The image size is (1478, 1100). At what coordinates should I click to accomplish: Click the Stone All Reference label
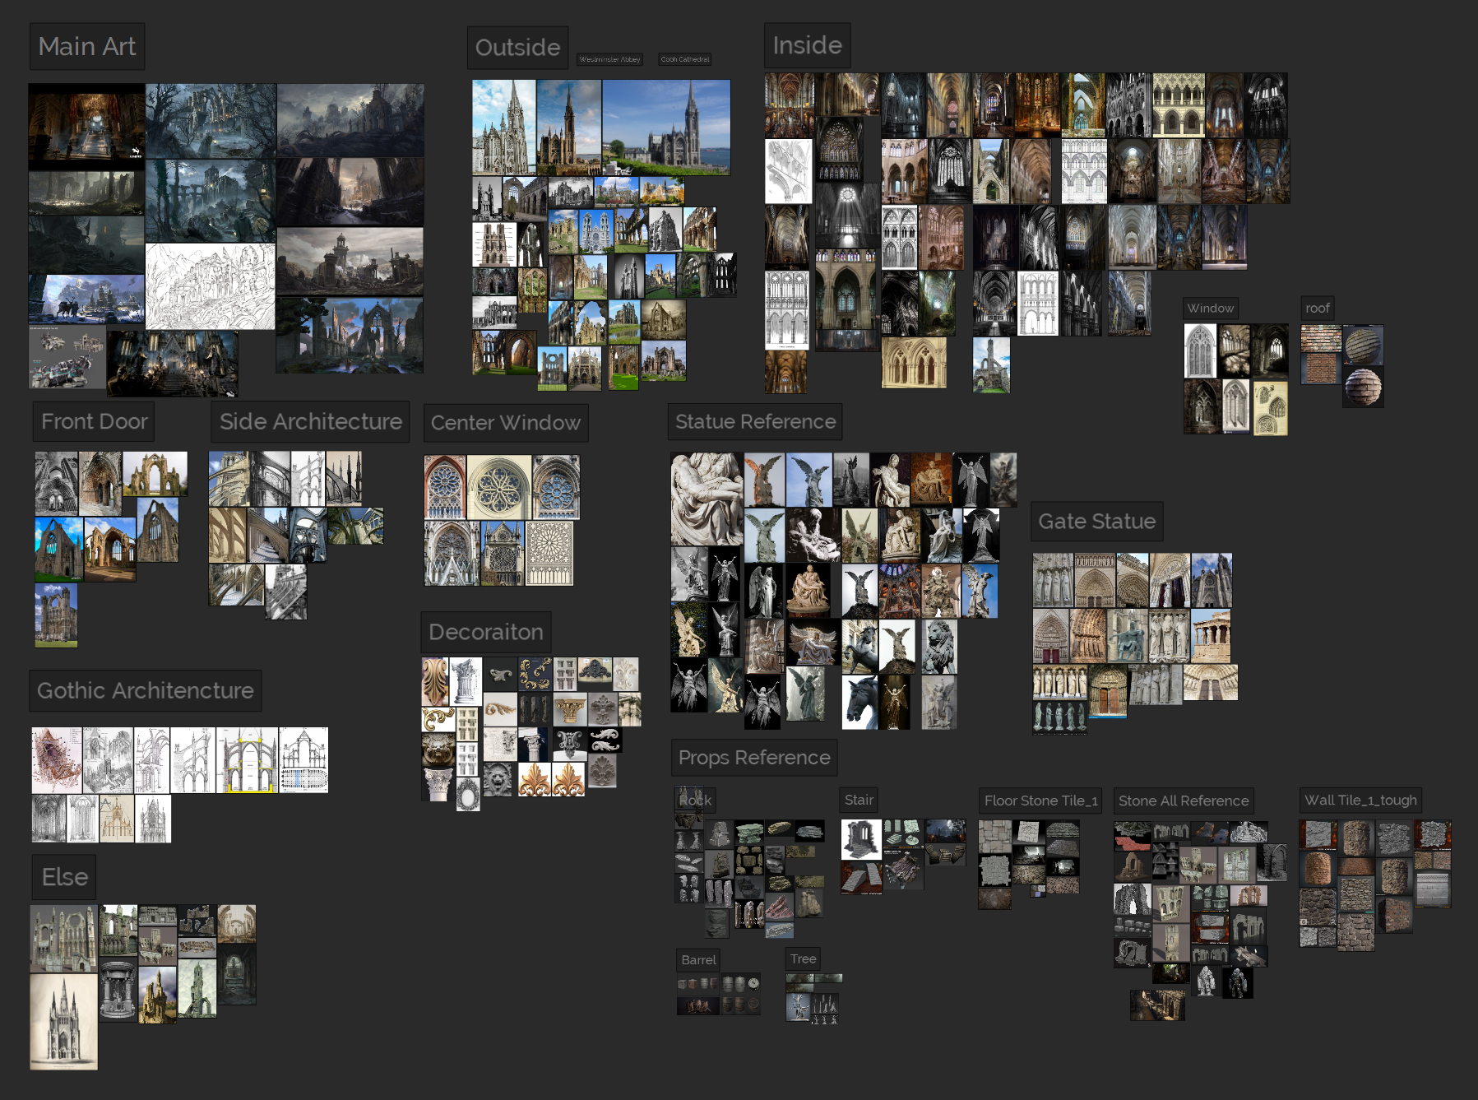point(1184,801)
